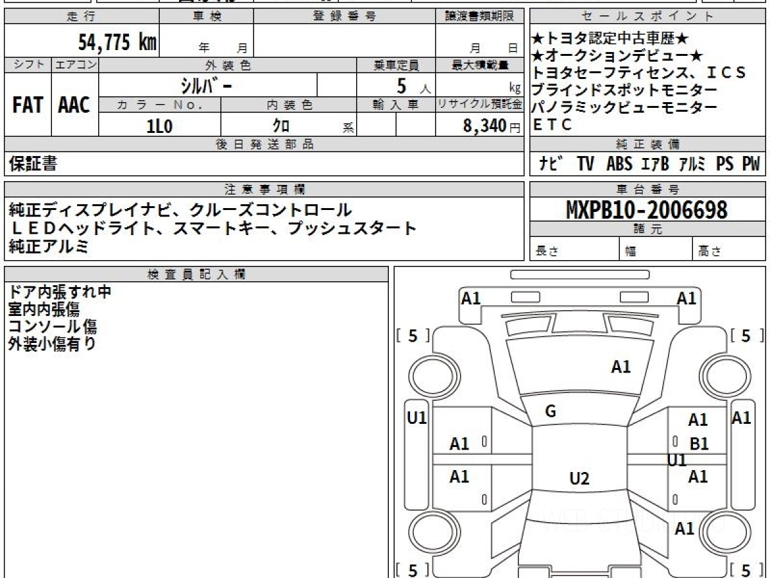Viewport: 770px width, 578px height.
Task: Click the 純正アルミ note line
Action: (49, 246)
